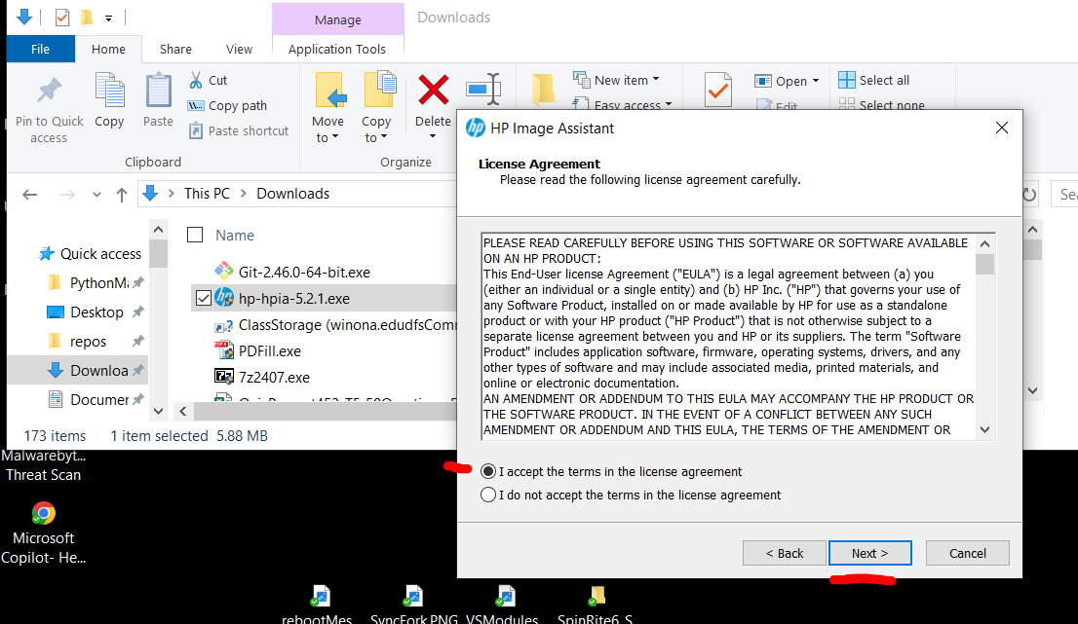Open the Delete dropdown arrow
Screen dimensions: 1078x624
(x=433, y=136)
